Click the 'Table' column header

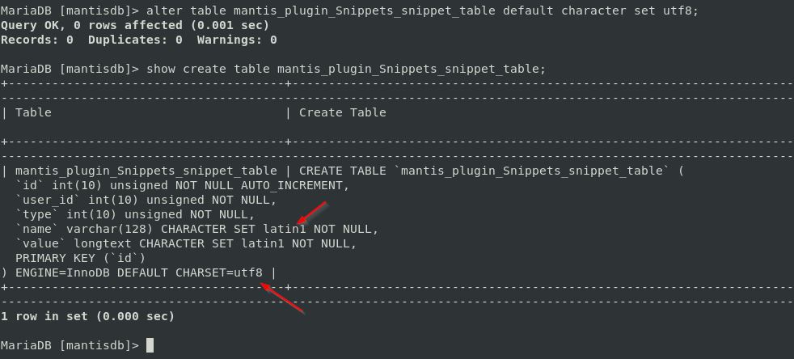tap(33, 112)
